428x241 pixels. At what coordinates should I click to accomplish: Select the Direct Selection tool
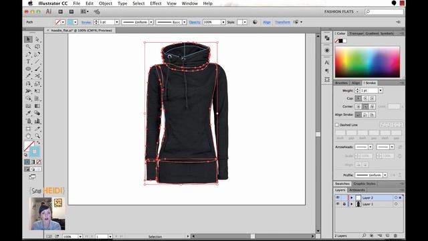click(37, 39)
